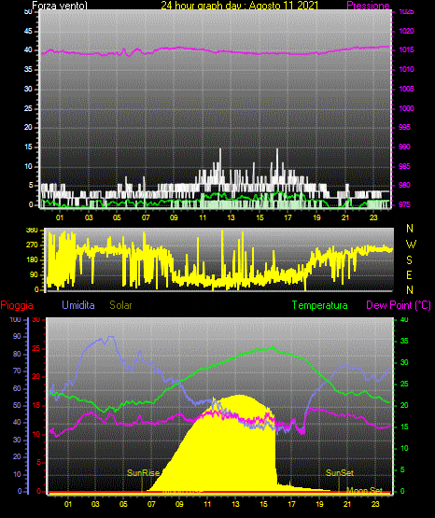
Task: Click the red 15 rain axis value
Action: point(36,405)
